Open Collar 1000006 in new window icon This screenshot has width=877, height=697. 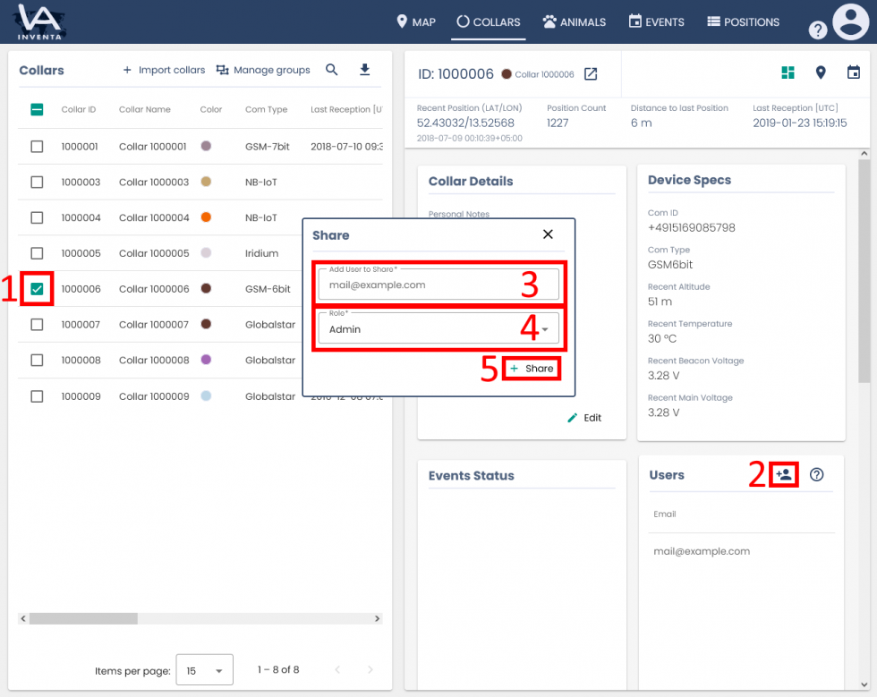coord(590,75)
